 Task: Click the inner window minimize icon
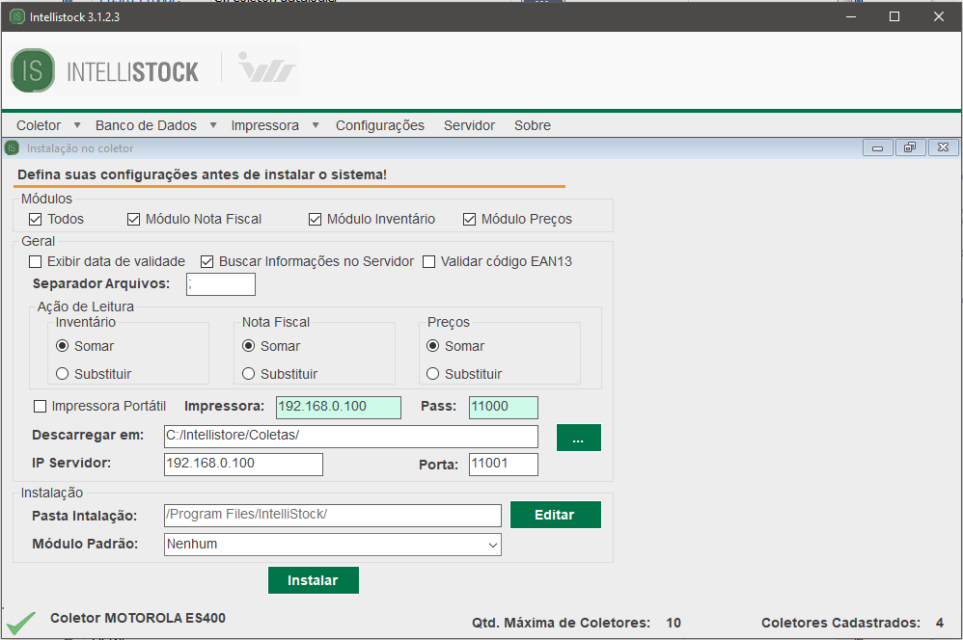coord(877,148)
